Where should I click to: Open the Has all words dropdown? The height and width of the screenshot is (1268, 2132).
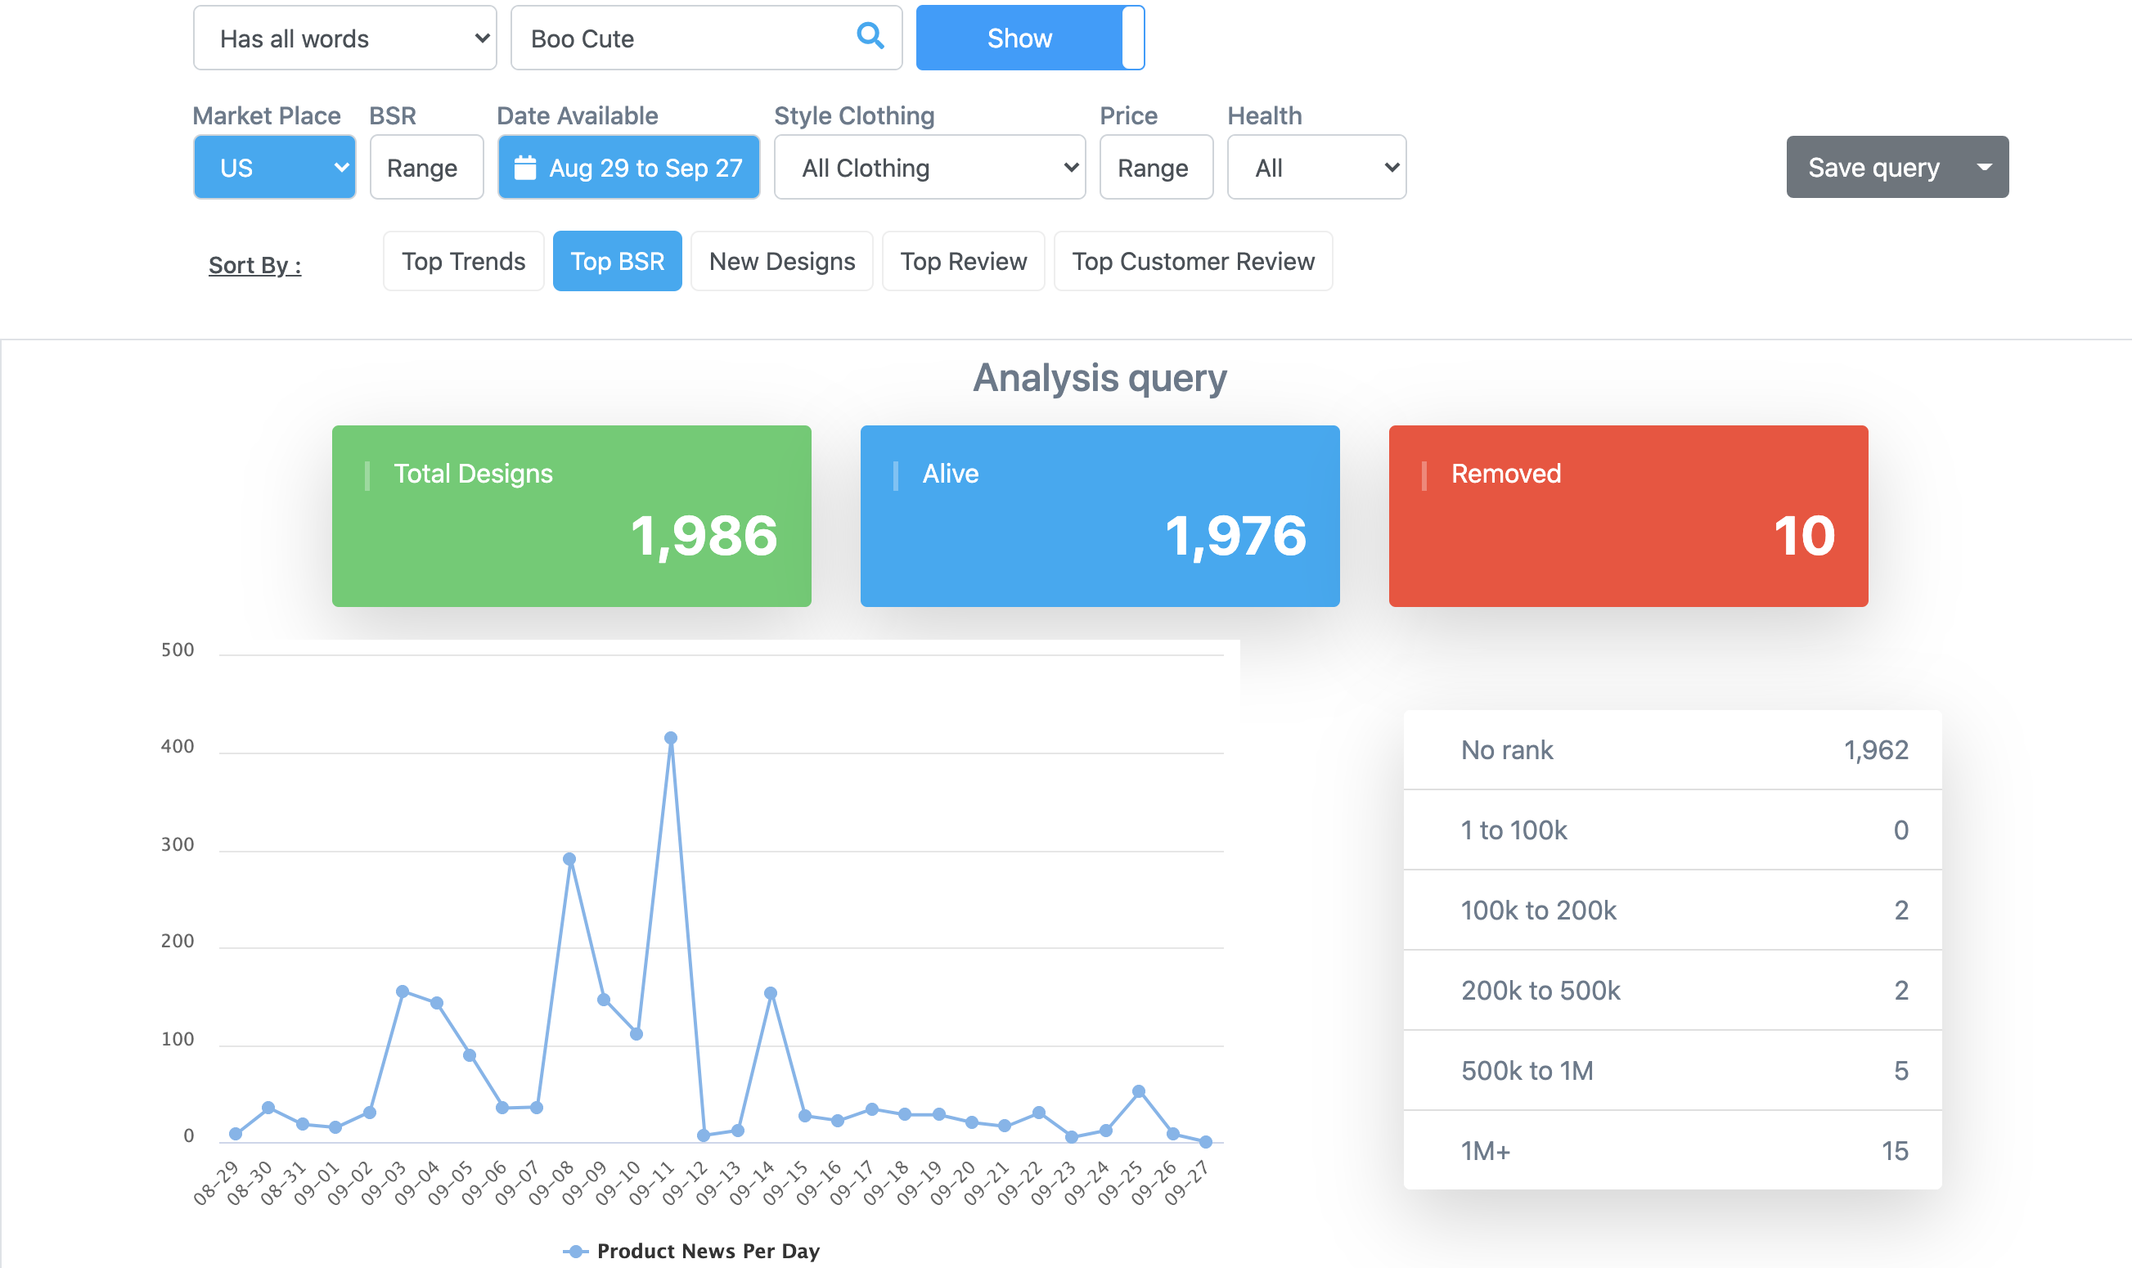pos(344,38)
